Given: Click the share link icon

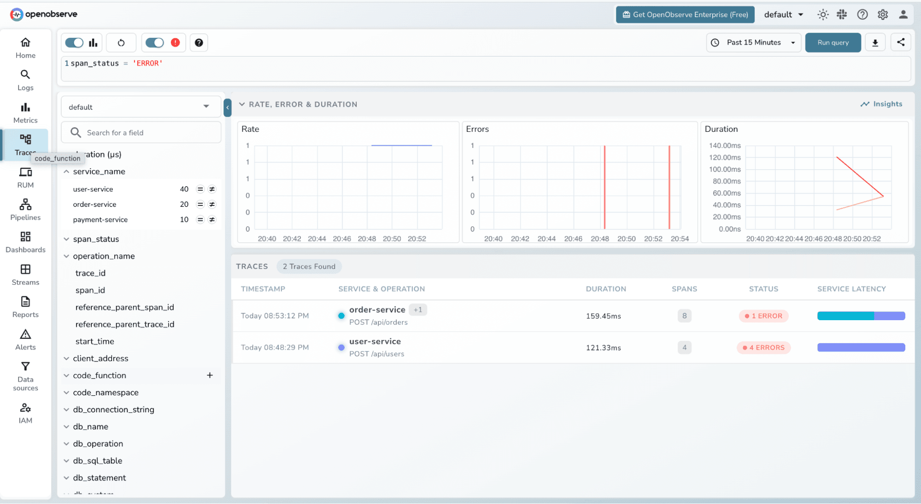Looking at the screenshot, I should pyautogui.click(x=901, y=42).
